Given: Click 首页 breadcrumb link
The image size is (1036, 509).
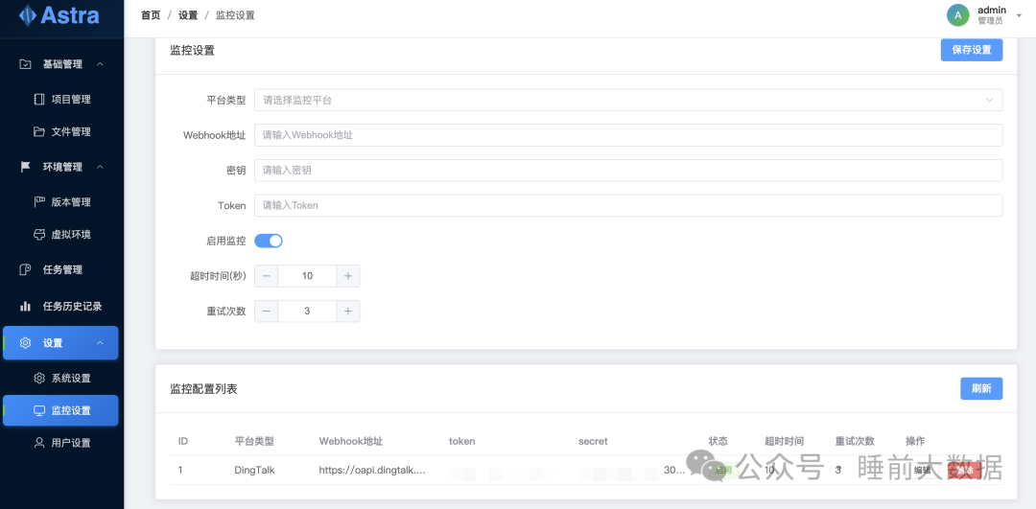Looking at the screenshot, I should pyautogui.click(x=151, y=15).
